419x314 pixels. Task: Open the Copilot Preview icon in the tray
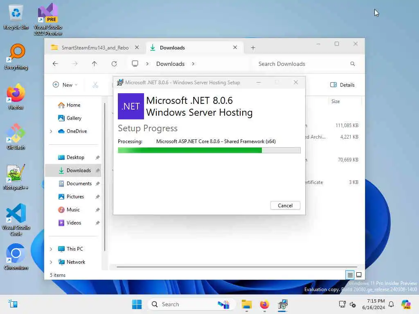[406, 304]
